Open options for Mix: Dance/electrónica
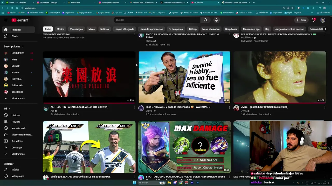 [134, 34]
